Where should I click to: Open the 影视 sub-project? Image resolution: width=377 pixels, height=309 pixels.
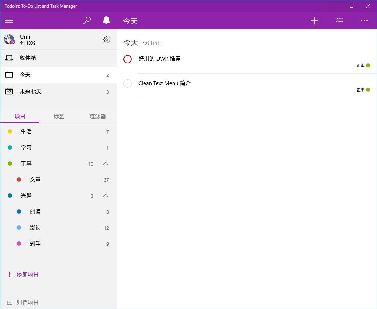tap(35, 227)
